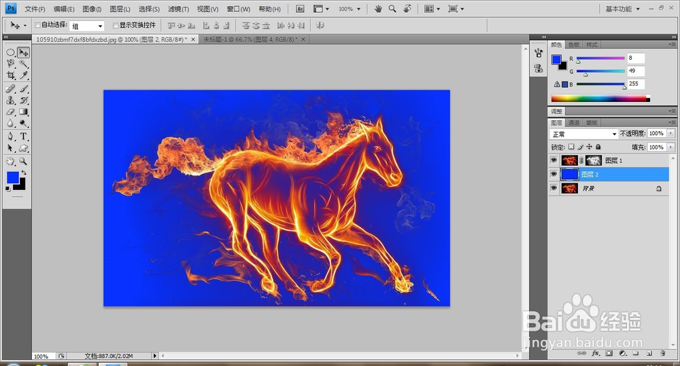Click the Rotate View tool in top bar

(x=407, y=9)
